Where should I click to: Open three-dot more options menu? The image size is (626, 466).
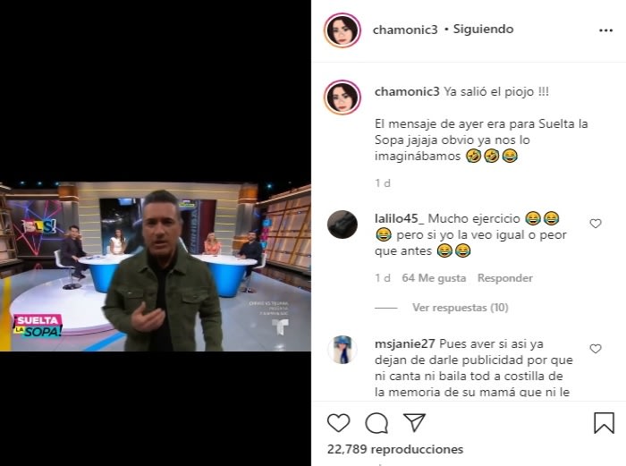point(605,30)
